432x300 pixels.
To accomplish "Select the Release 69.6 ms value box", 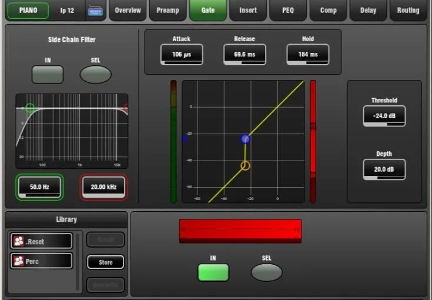I will tap(245, 55).
